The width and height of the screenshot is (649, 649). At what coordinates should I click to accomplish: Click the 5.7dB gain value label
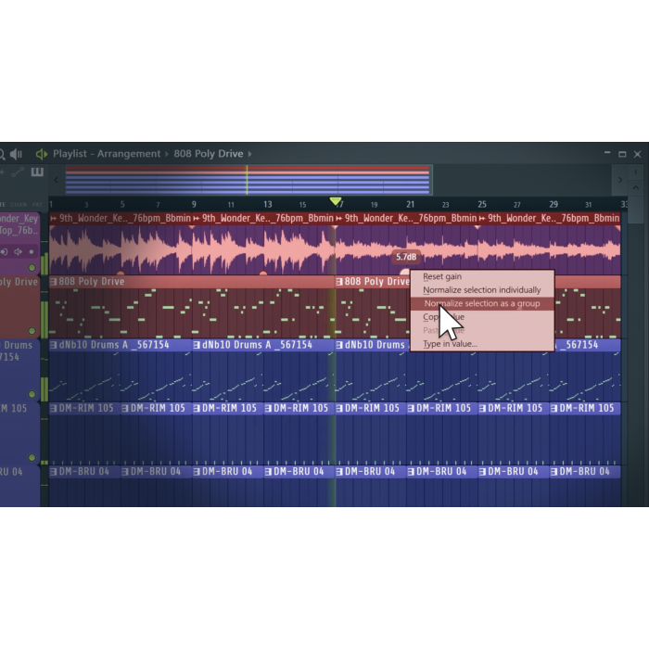point(406,257)
